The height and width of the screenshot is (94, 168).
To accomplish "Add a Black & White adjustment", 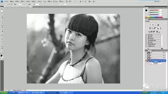I will click(x=155, y=28).
